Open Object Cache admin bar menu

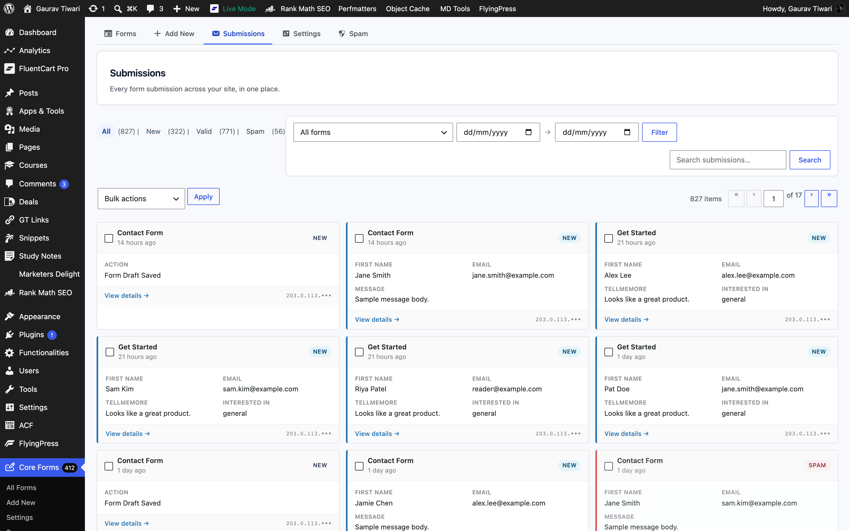click(x=408, y=8)
